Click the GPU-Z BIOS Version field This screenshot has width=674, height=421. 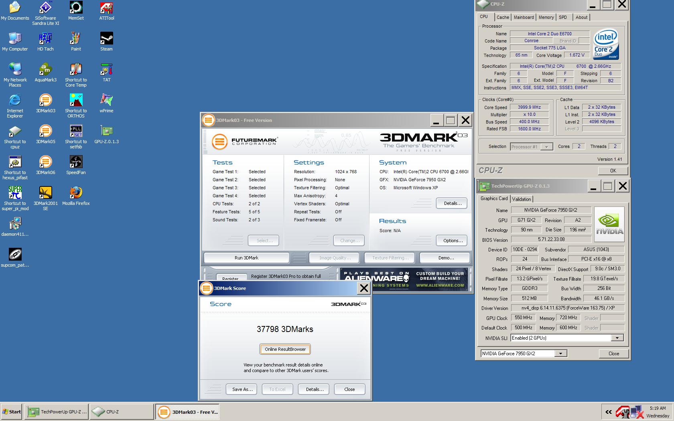point(551,239)
